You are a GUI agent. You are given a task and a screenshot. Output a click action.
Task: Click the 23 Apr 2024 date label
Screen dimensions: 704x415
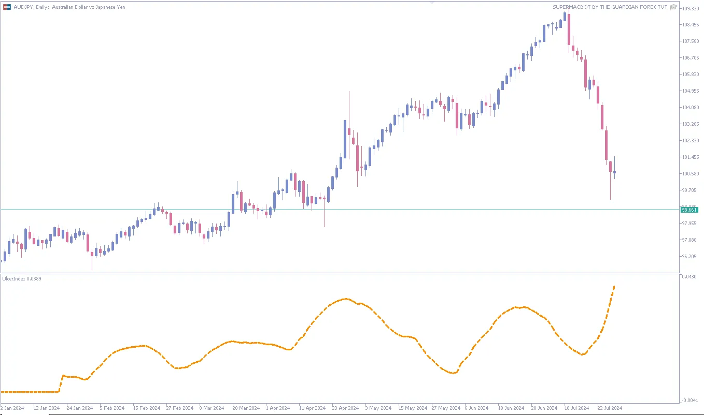345,408
